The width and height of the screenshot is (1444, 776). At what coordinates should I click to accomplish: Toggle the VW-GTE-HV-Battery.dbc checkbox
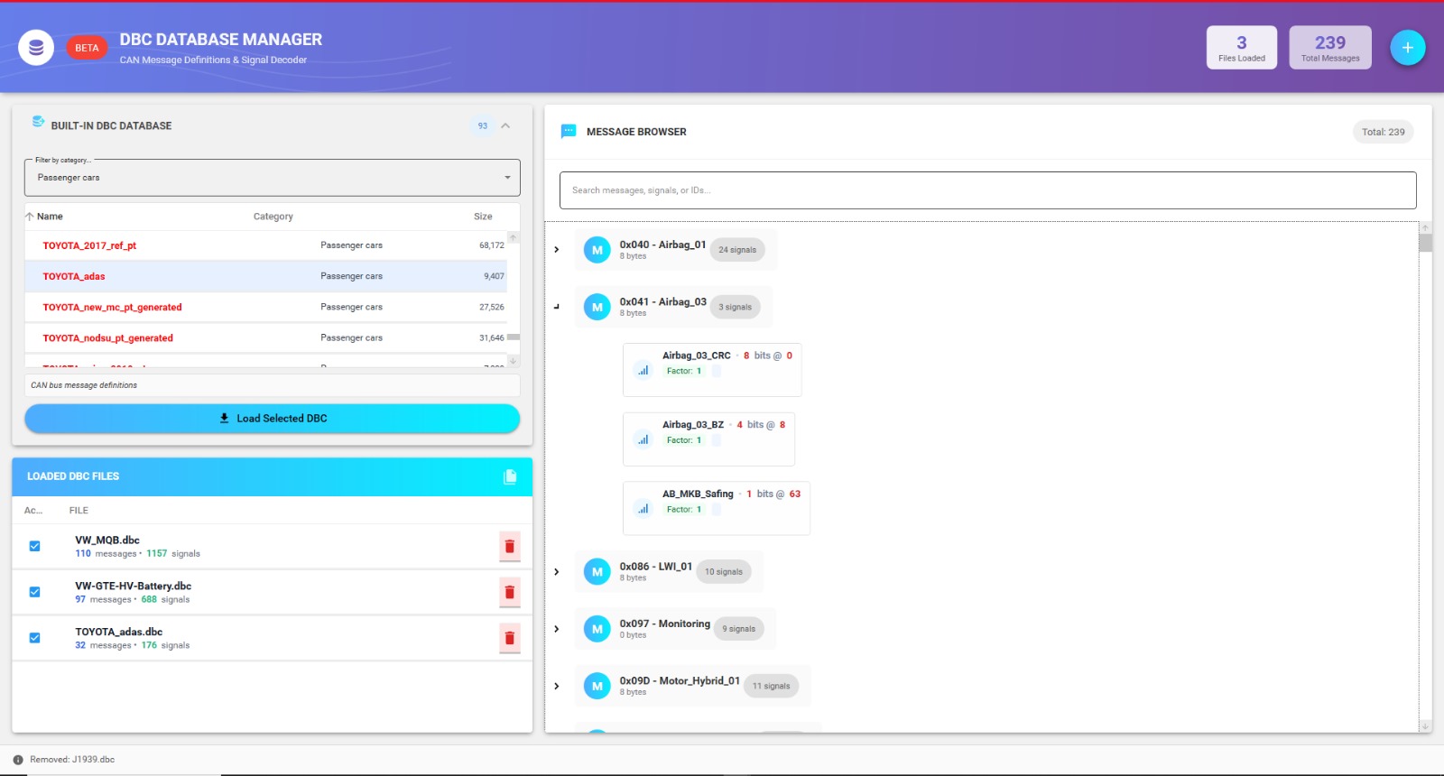[x=34, y=592]
